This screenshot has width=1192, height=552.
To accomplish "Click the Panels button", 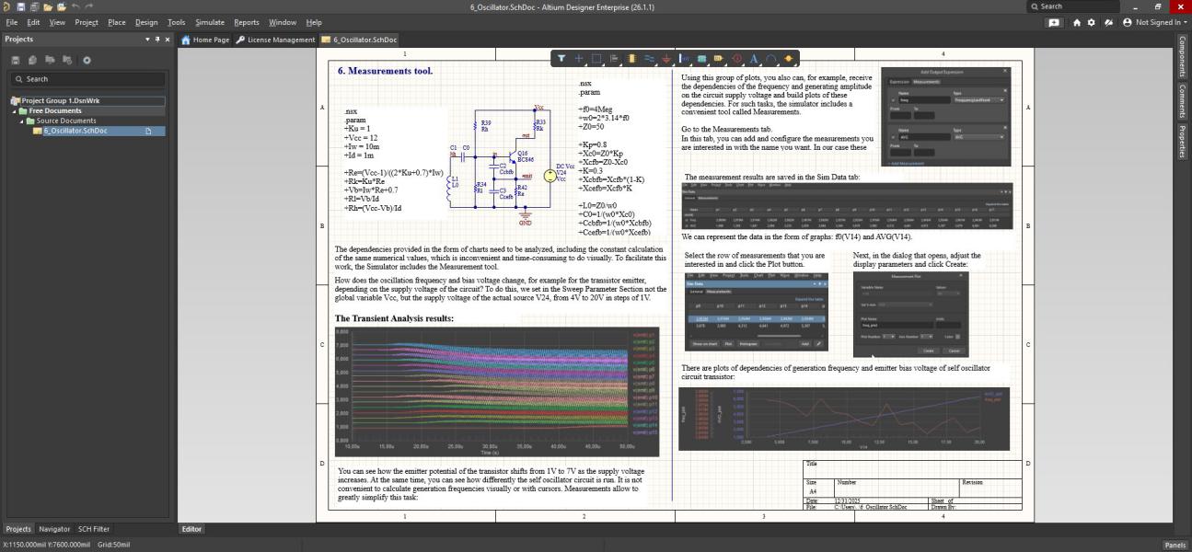I will point(1175,545).
